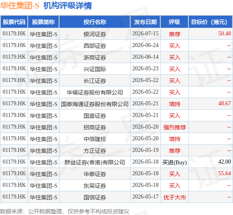Click the 强烈推荐 rating for 招商证券

click(175, 127)
